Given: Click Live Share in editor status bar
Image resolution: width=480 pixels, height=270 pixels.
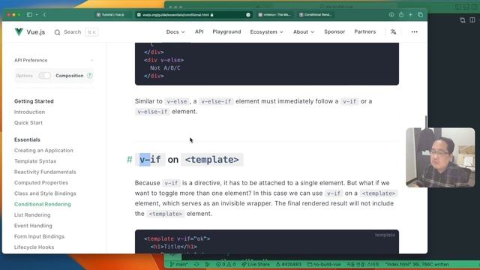Looking at the screenshot, I should [x=255, y=264].
